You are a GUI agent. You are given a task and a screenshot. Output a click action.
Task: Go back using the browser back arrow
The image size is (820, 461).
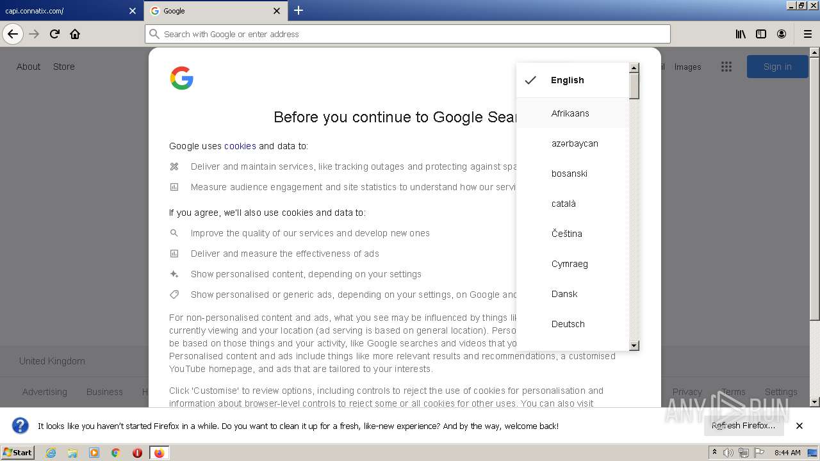point(13,34)
